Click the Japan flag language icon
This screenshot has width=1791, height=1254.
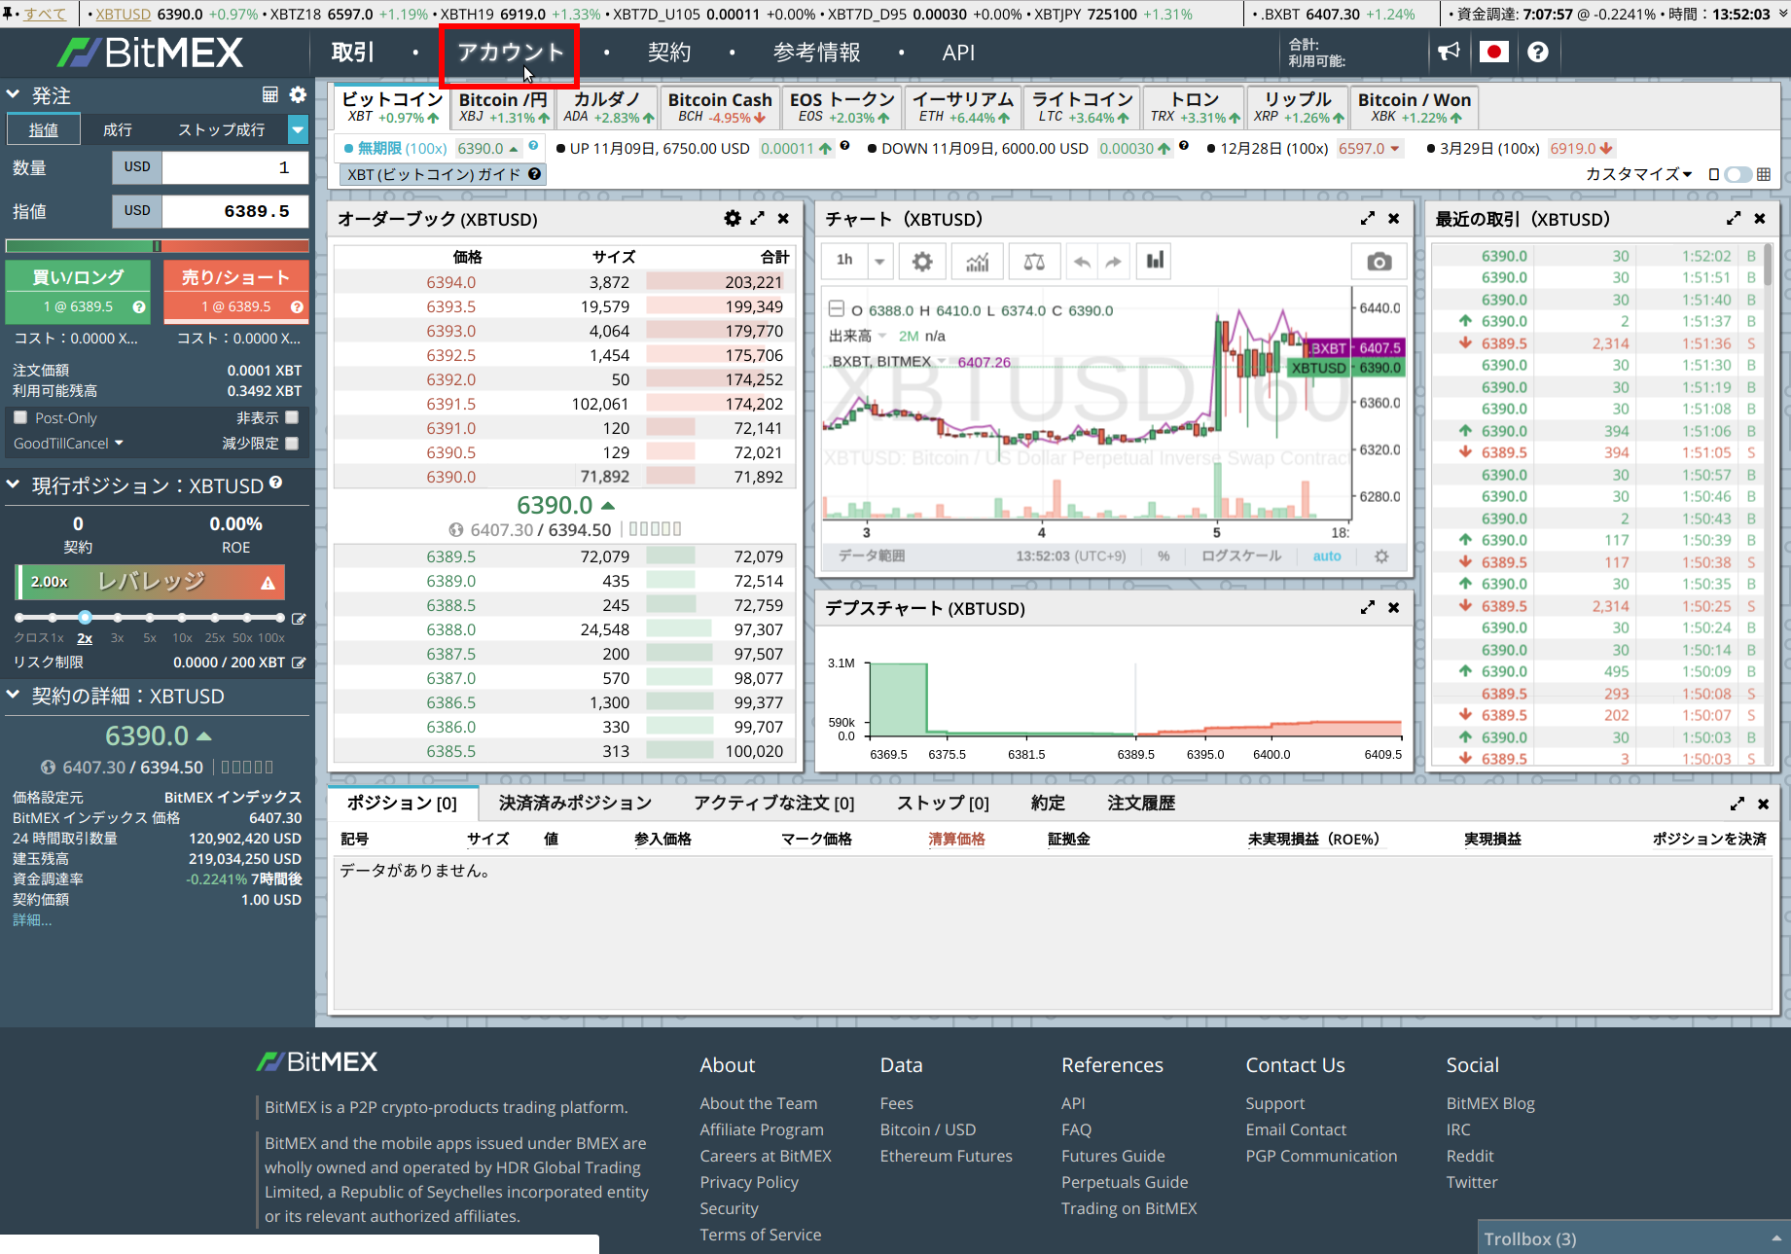(1494, 52)
